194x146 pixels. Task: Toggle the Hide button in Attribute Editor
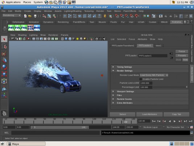(185, 60)
